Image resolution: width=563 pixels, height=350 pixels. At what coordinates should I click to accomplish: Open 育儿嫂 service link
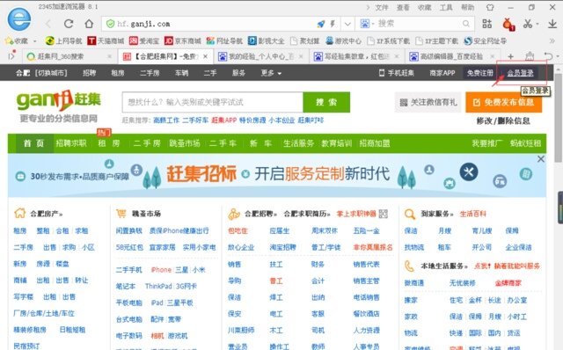coord(482,230)
